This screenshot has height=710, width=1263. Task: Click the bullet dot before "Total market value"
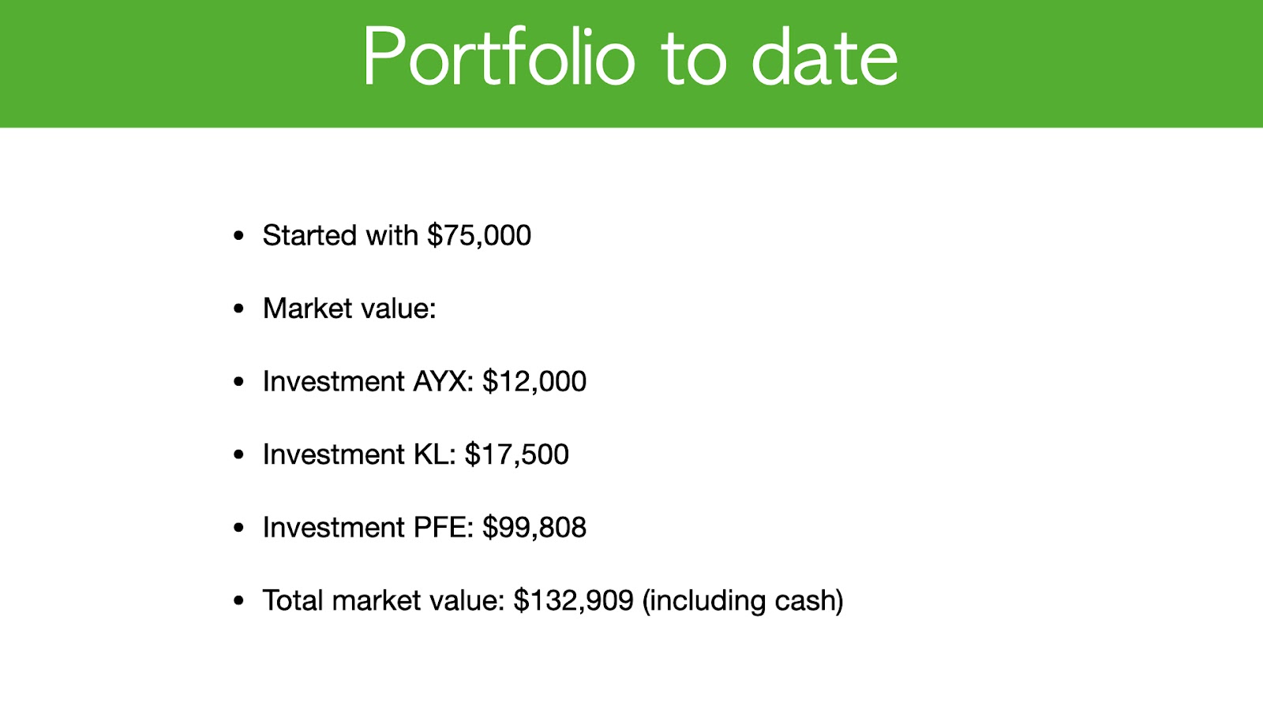(x=239, y=601)
